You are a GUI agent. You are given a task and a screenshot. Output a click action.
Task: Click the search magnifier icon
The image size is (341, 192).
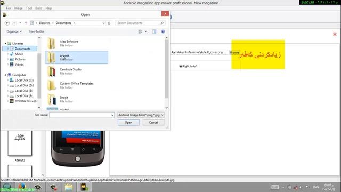[x=162, y=23]
